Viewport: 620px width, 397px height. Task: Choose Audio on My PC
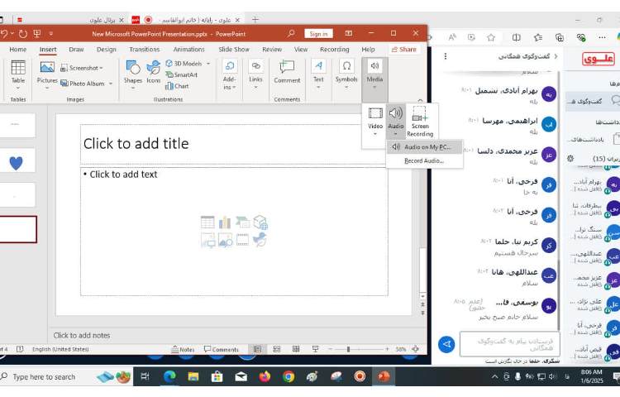point(424,147)
